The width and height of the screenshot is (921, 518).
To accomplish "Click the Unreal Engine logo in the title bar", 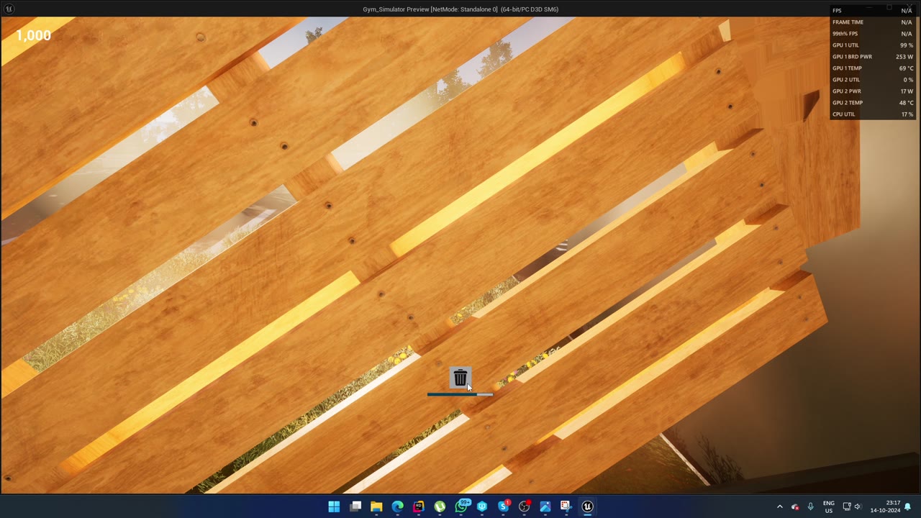I will click(x=9, y=9).
